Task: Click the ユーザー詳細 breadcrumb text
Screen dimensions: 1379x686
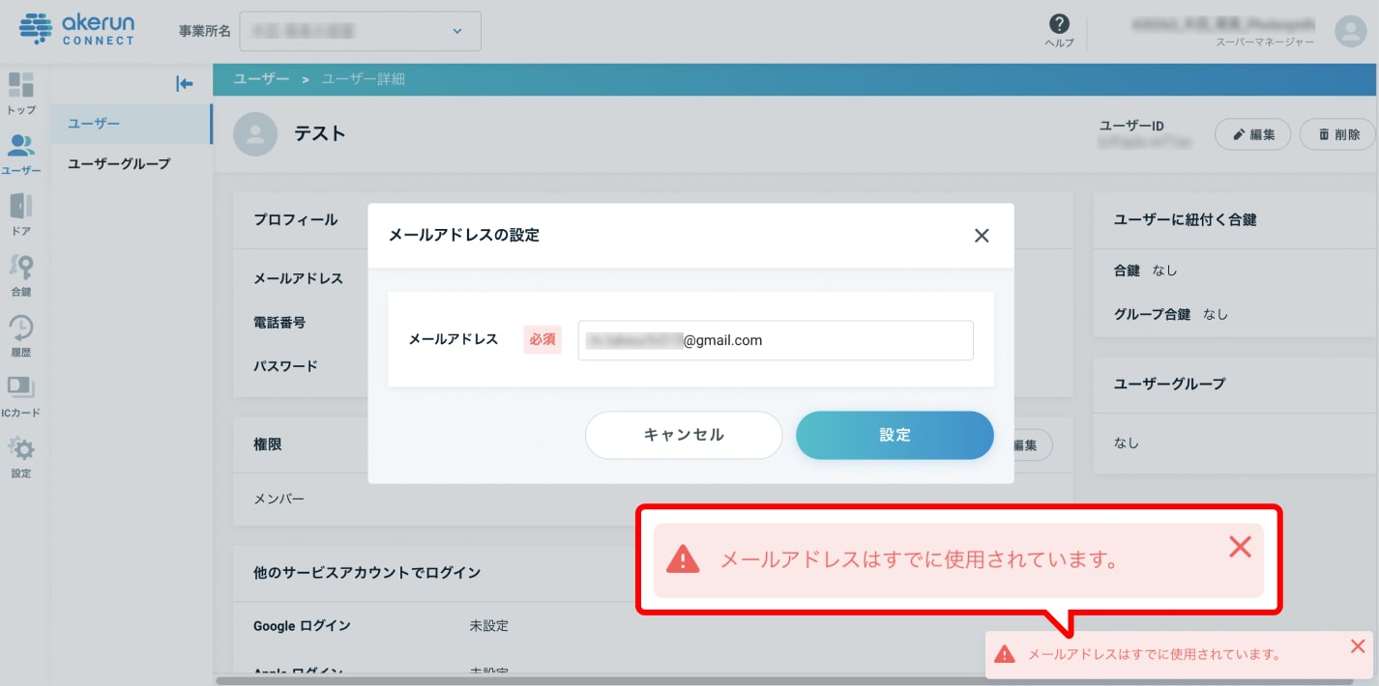Action: tap(364, 79)
